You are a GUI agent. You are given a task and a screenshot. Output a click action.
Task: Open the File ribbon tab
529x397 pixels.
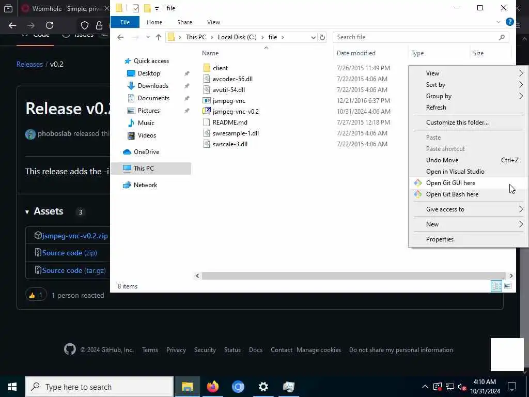point(125,22)
